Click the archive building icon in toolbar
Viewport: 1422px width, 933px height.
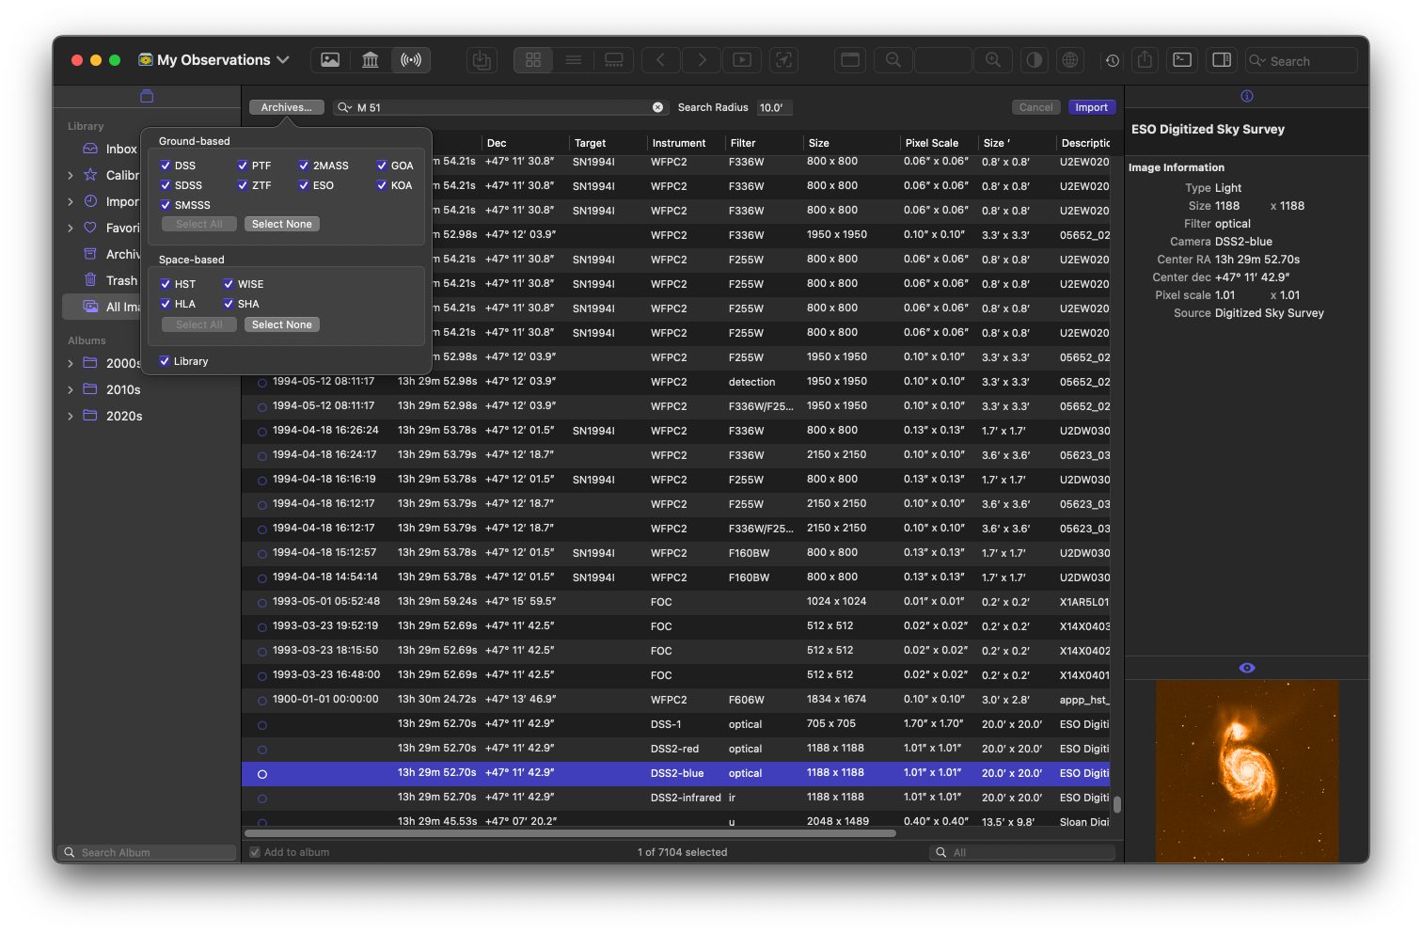[x=371, y=60]
